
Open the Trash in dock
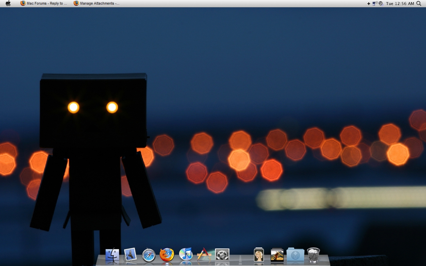[313, 255]
